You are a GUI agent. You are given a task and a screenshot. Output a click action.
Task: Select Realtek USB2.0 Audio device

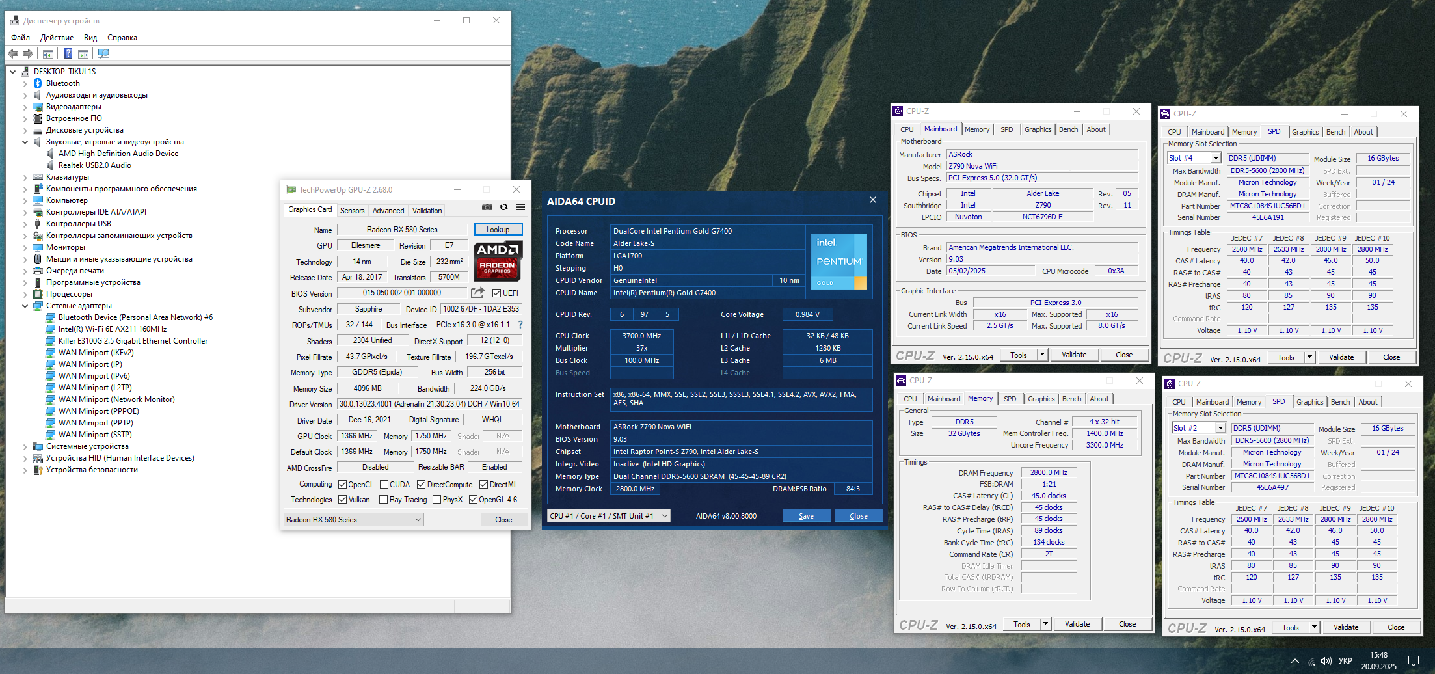click(95, 165)
